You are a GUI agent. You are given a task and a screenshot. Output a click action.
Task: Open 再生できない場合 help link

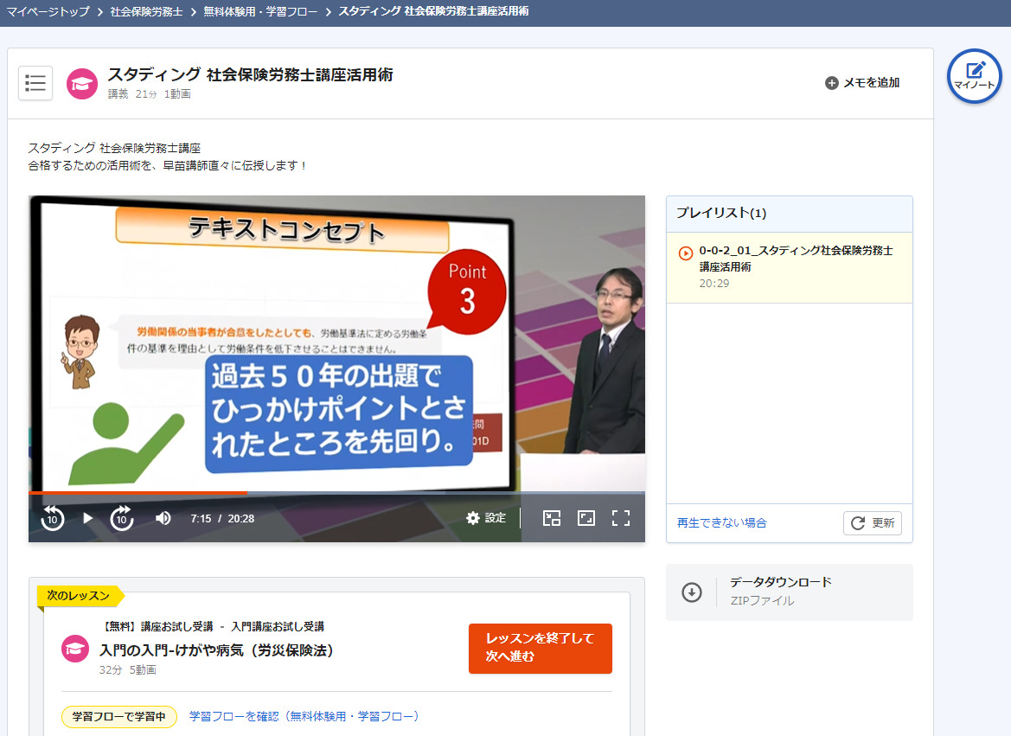point(721,523)
